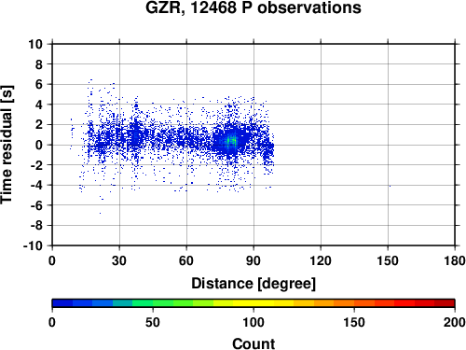Click the orange colorbar segment above 150
Screen dimensions: 466x350
coord(354,303)
